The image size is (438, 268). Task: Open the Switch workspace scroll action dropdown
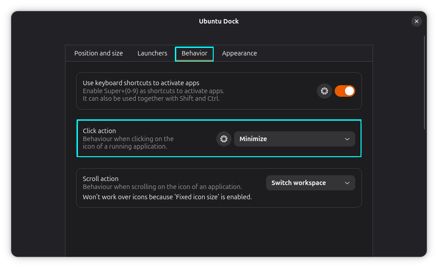point(310,183)
